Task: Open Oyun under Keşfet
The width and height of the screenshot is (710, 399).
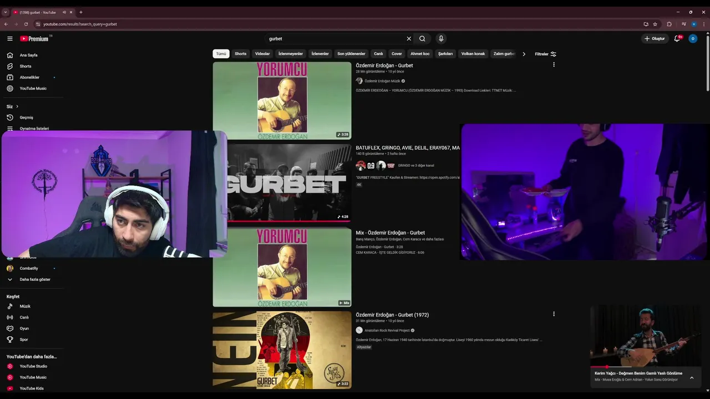Action: (x=24, y=329)
